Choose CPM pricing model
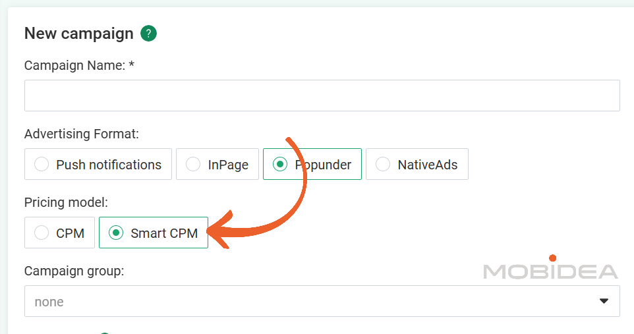Image resolution: width=634 pixels, height=334 pixels. (x=59, y=233)
